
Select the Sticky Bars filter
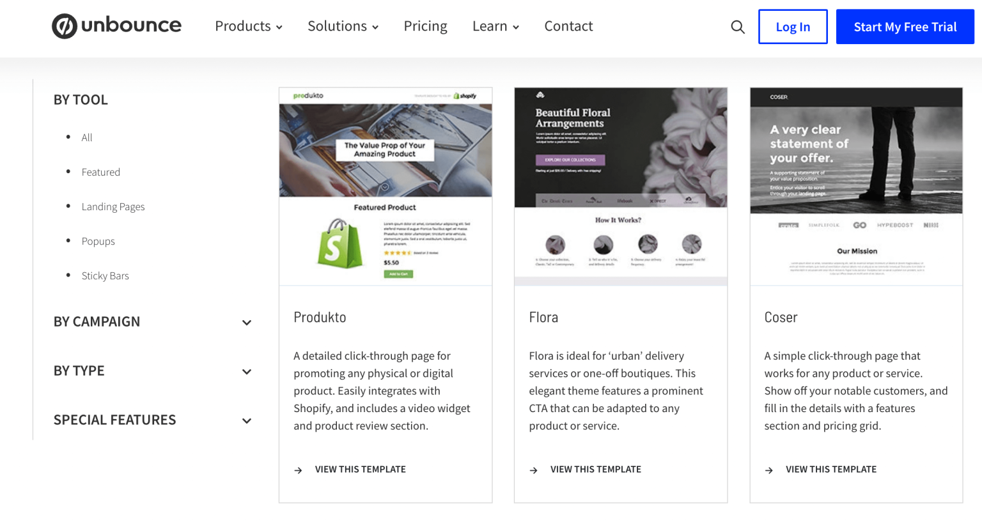tap(105, 275)
